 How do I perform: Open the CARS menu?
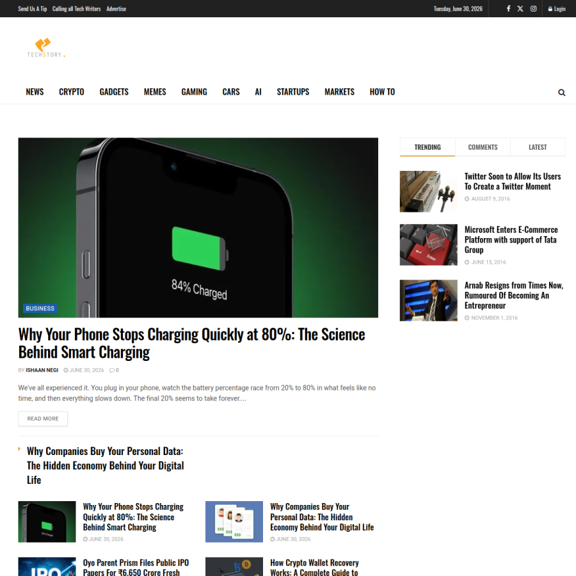pos(230,92)
